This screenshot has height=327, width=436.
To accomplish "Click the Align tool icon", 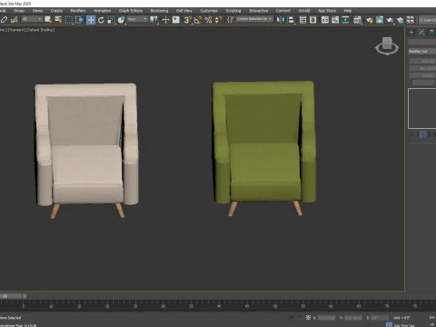I will 291,20.
